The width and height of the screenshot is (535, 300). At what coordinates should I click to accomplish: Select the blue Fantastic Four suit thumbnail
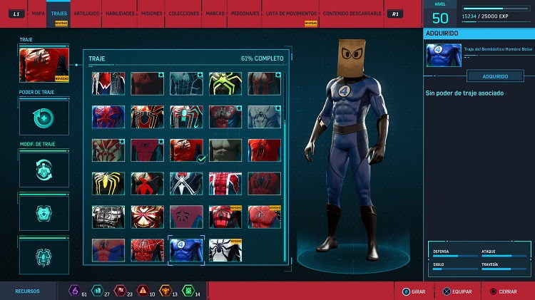click(x=186, y=250)
